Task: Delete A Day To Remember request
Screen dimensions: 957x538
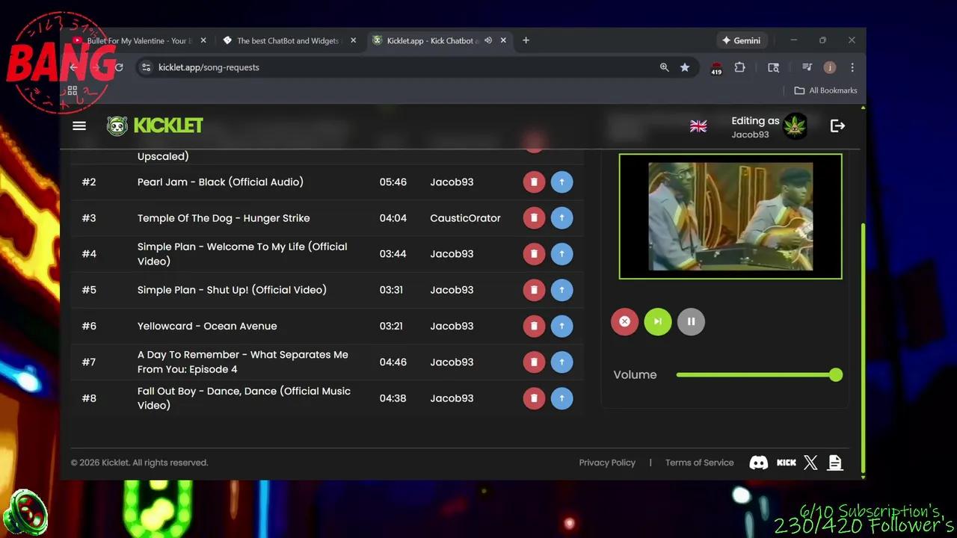Action: tap(534, 362)
